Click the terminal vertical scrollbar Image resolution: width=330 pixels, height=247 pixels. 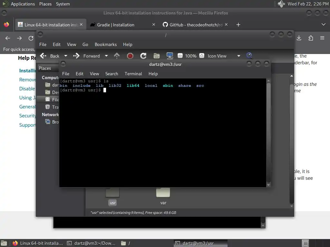point(268,133)
